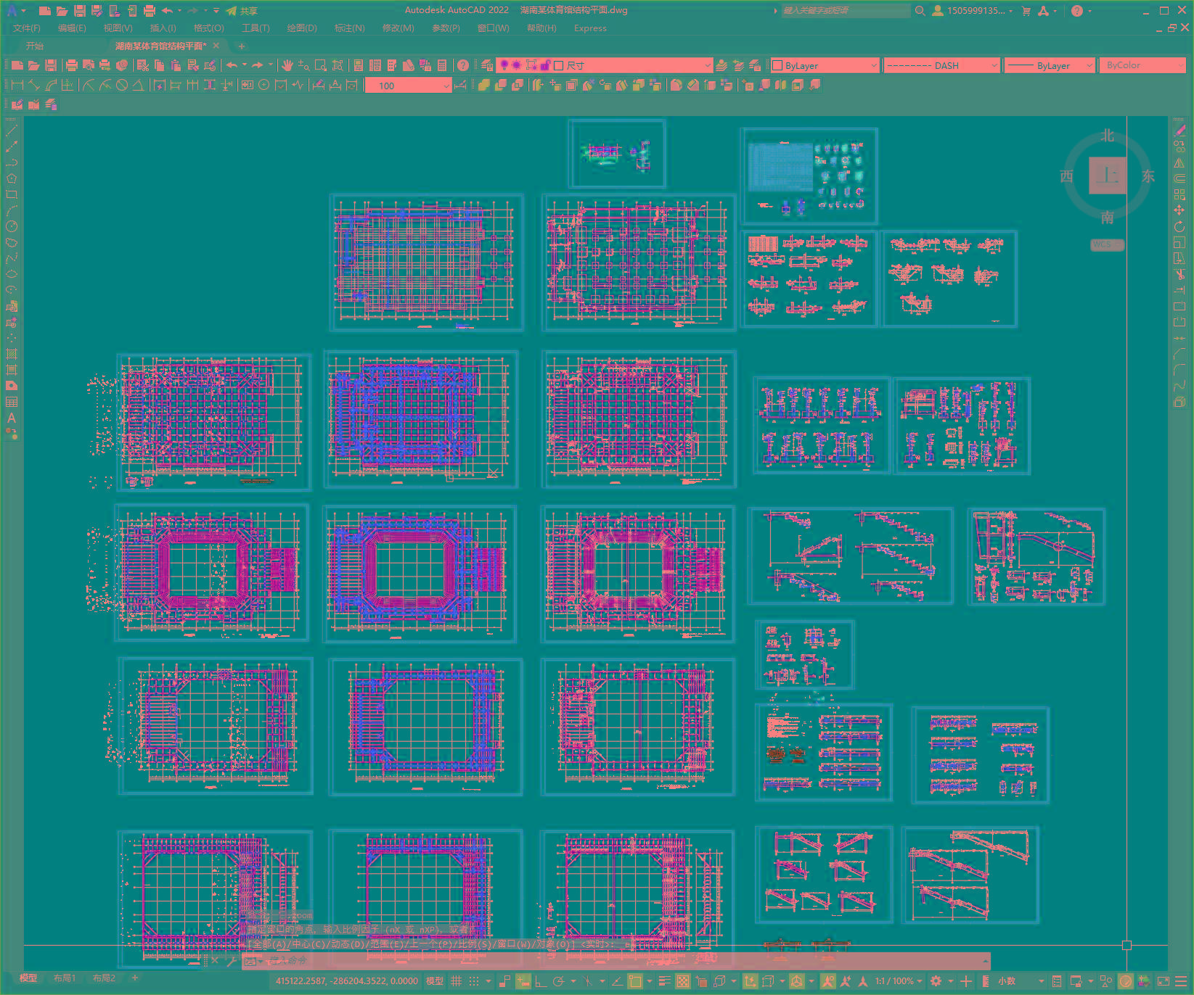Toggle lineweight display in status bar
1194x995 pixels.
(x=664, y=981)
